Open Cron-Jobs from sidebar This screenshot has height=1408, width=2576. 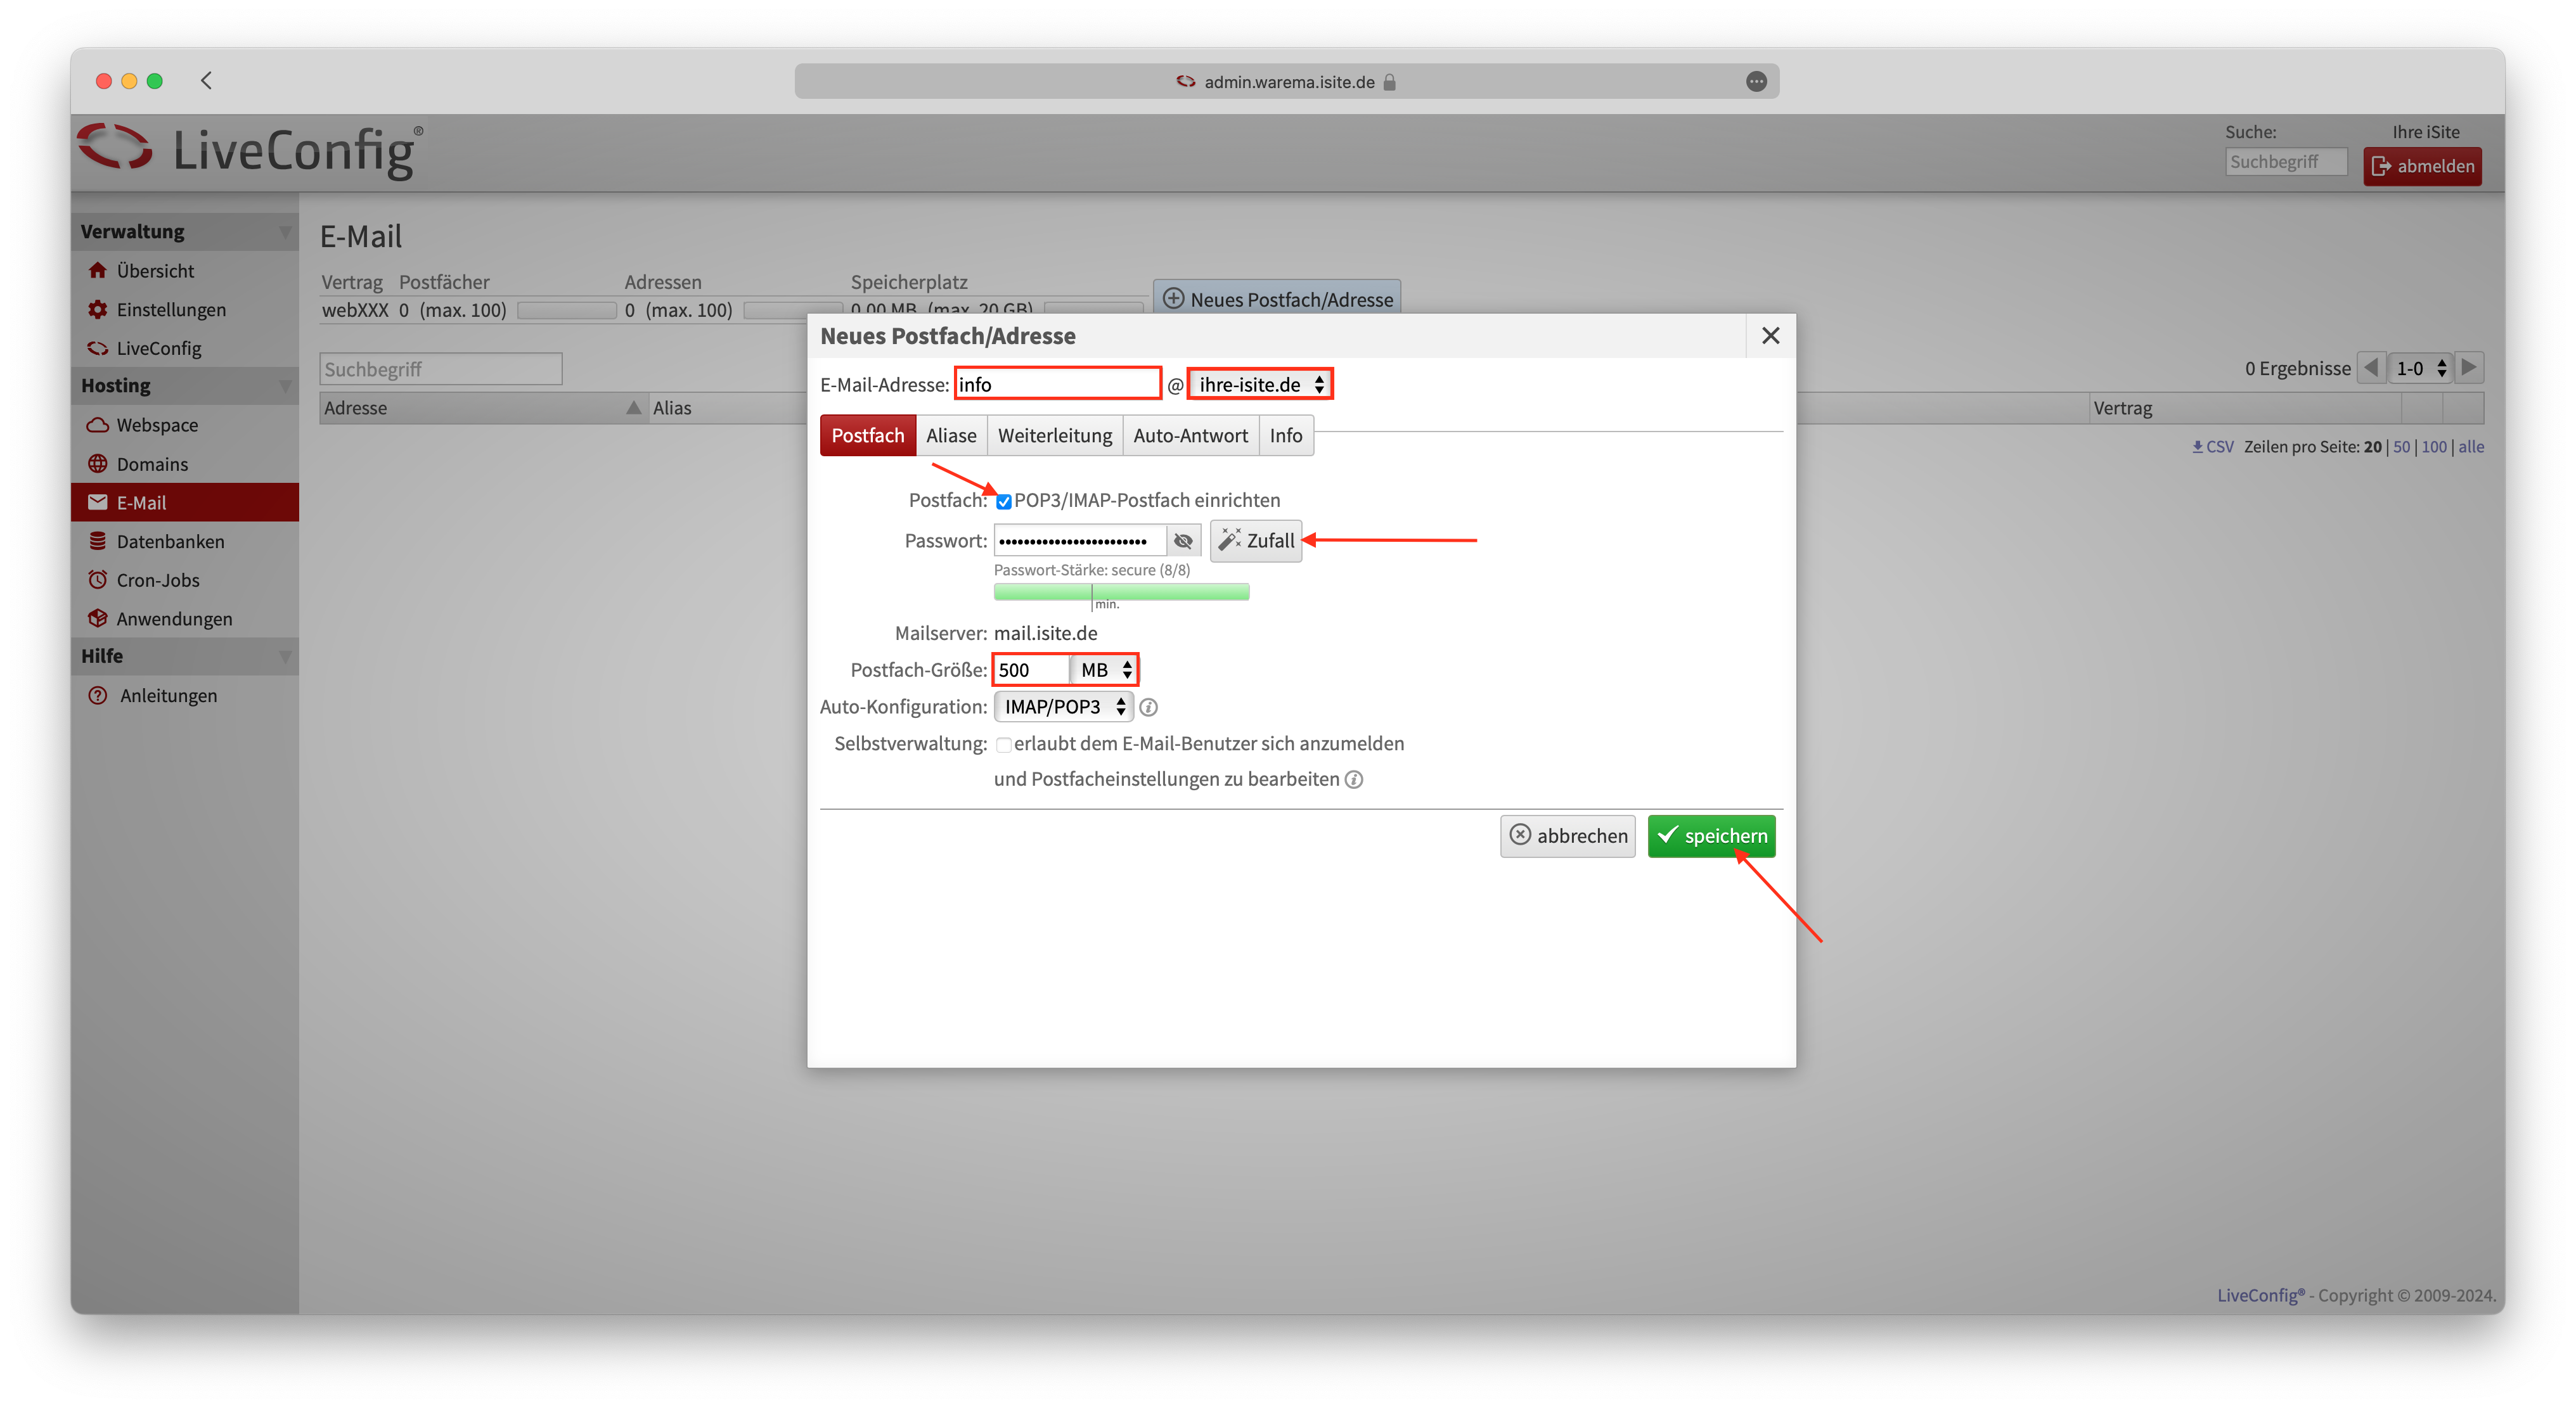pyautogui.click(x=158, y=580)
